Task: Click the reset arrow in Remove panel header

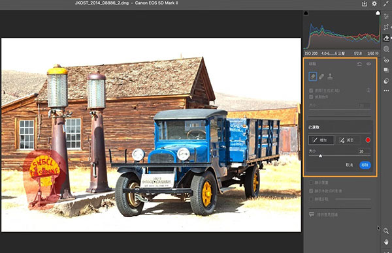Action: (x=359, y=64)
